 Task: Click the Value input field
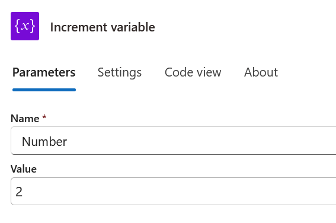174,191
